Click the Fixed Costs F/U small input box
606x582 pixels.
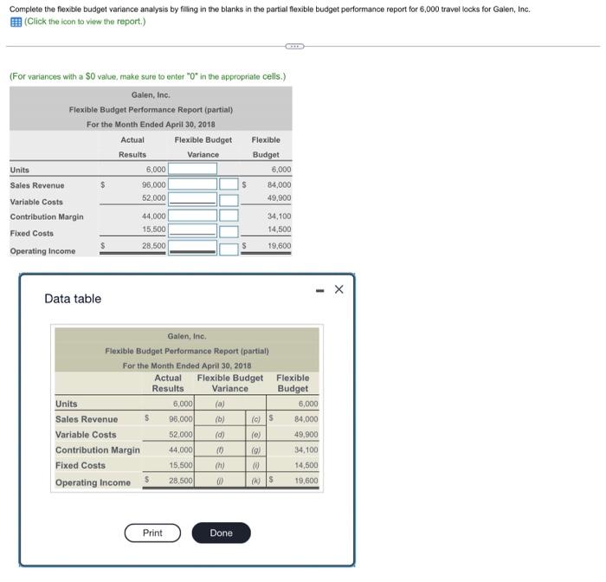(x=229, y=231)
